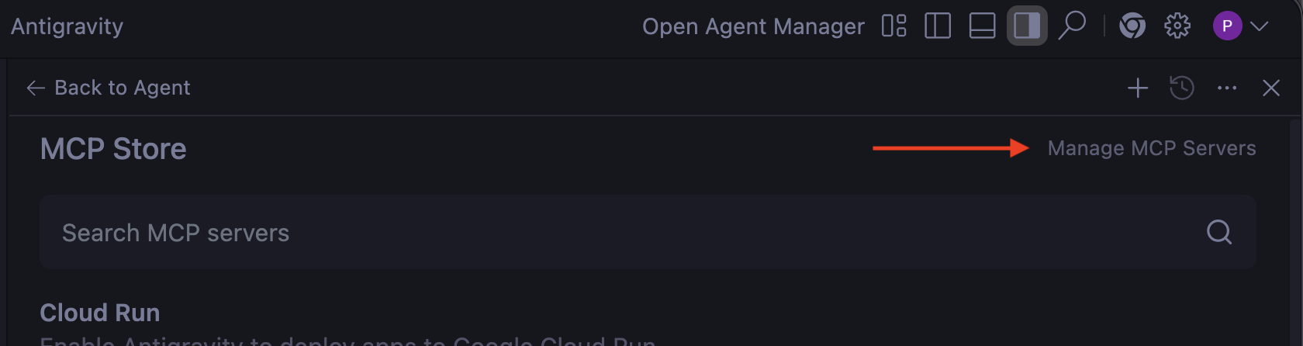
Task: Go Back to Agent
Action: click(109, 88)
